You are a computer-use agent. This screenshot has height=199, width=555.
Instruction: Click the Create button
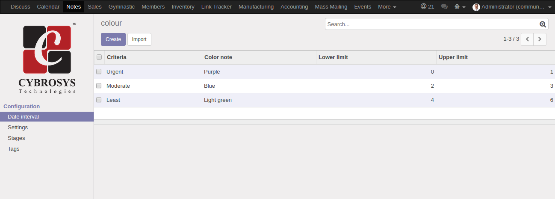click(x=113, y=39)
